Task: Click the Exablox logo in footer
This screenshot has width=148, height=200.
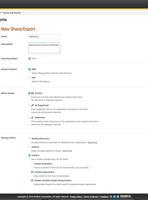Action: point(125,197)
